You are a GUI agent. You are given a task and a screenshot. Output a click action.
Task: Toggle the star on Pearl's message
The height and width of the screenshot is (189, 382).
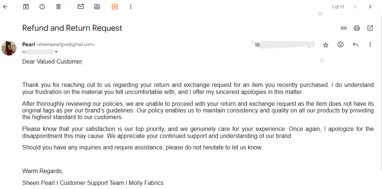(x=326, y=45)
